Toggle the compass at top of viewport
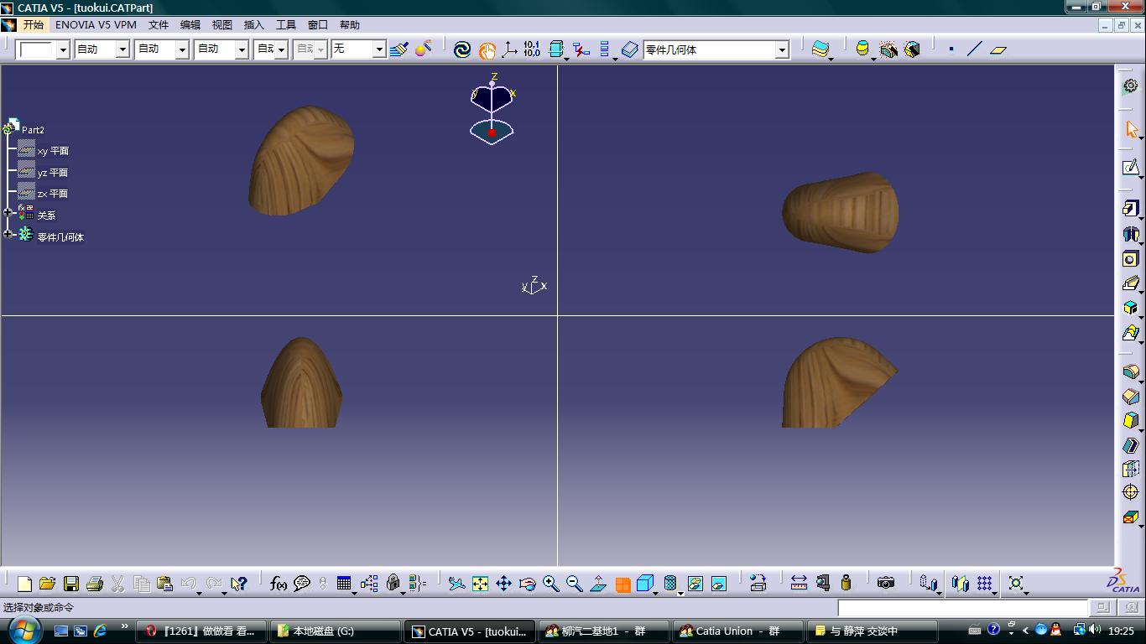Screen dimensions: 1146x644 click(492, 109)
